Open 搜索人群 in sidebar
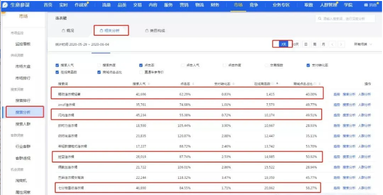383x195 pixels. tap(23, 124)
